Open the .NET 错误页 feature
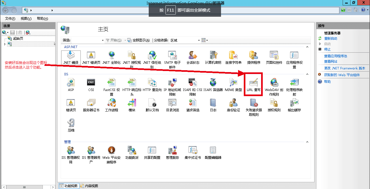 pos(91,58)
